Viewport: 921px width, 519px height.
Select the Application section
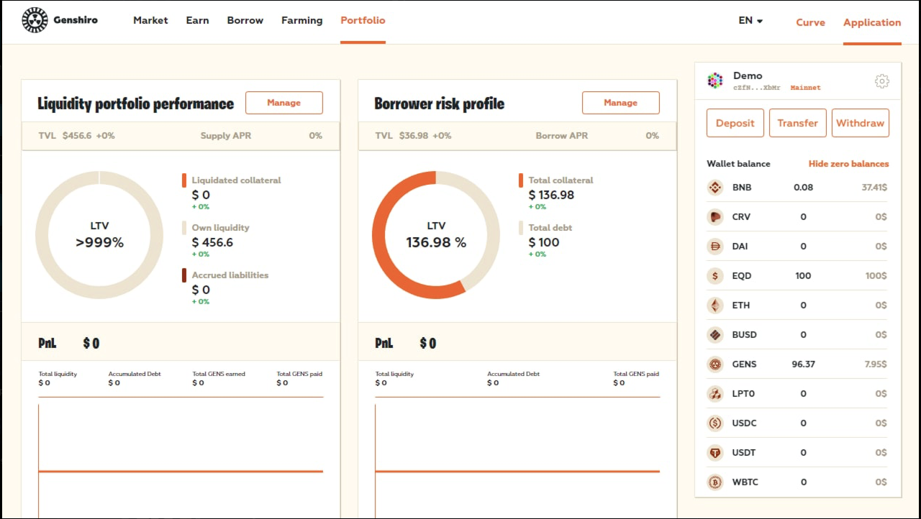[872, 22]
